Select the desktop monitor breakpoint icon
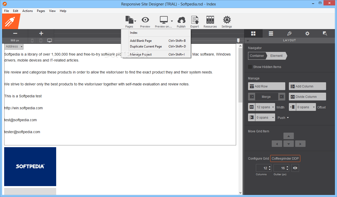The image size is (337, 197). tap(49, 40)
